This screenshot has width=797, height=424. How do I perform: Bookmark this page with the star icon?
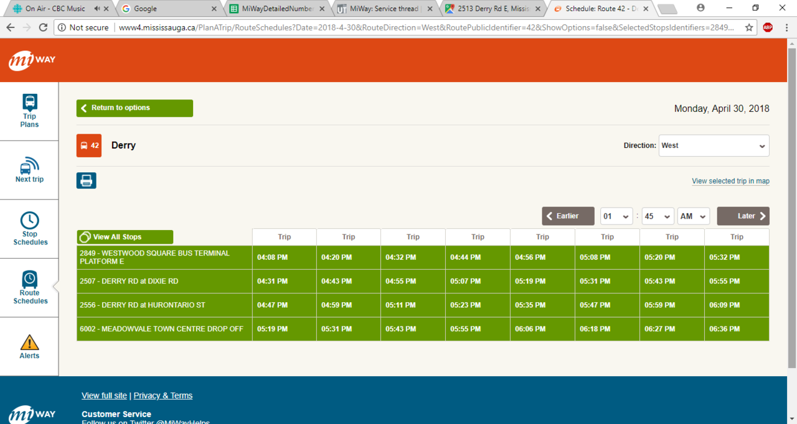pos(748,27)
